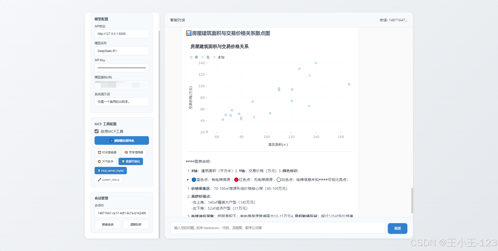Click the chart emoji beside the scatter plot title

pos(188,33)
